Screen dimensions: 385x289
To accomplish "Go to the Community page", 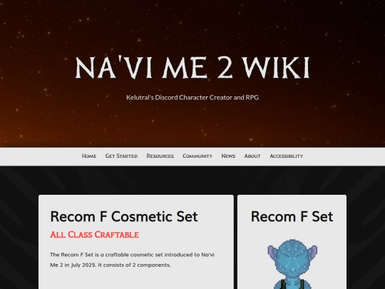I will pyautogui.click(x=197, y=156).
